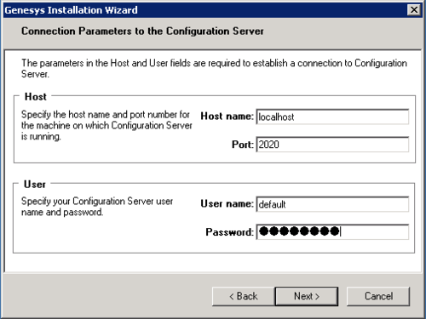Viewport: 426px width, 319px height.
Task: Click the intro text about required parameters
Action: tap(214, 68)
